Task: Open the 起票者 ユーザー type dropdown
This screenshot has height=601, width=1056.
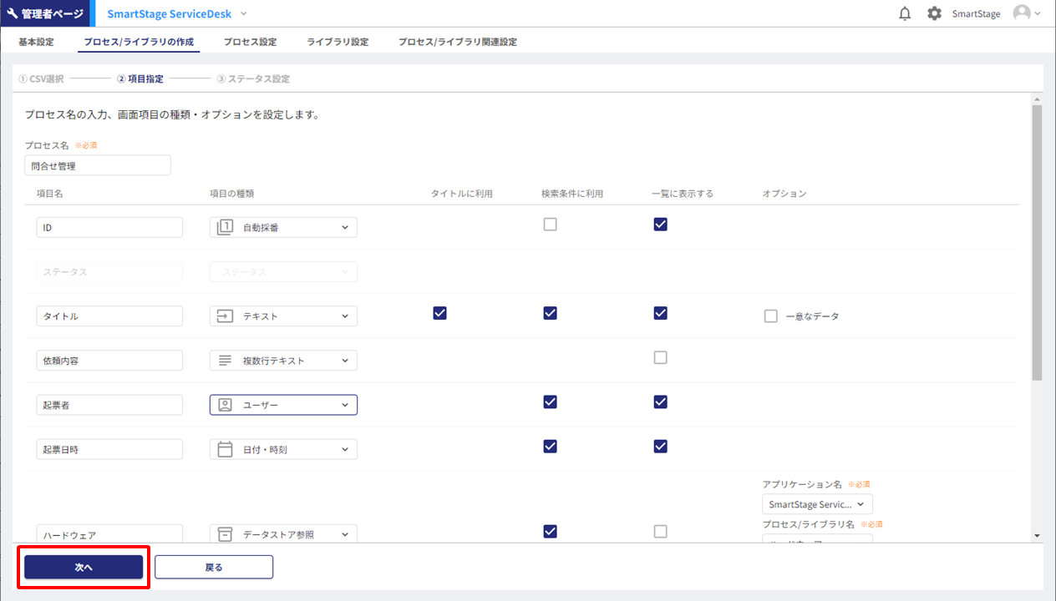Action: 283,405
